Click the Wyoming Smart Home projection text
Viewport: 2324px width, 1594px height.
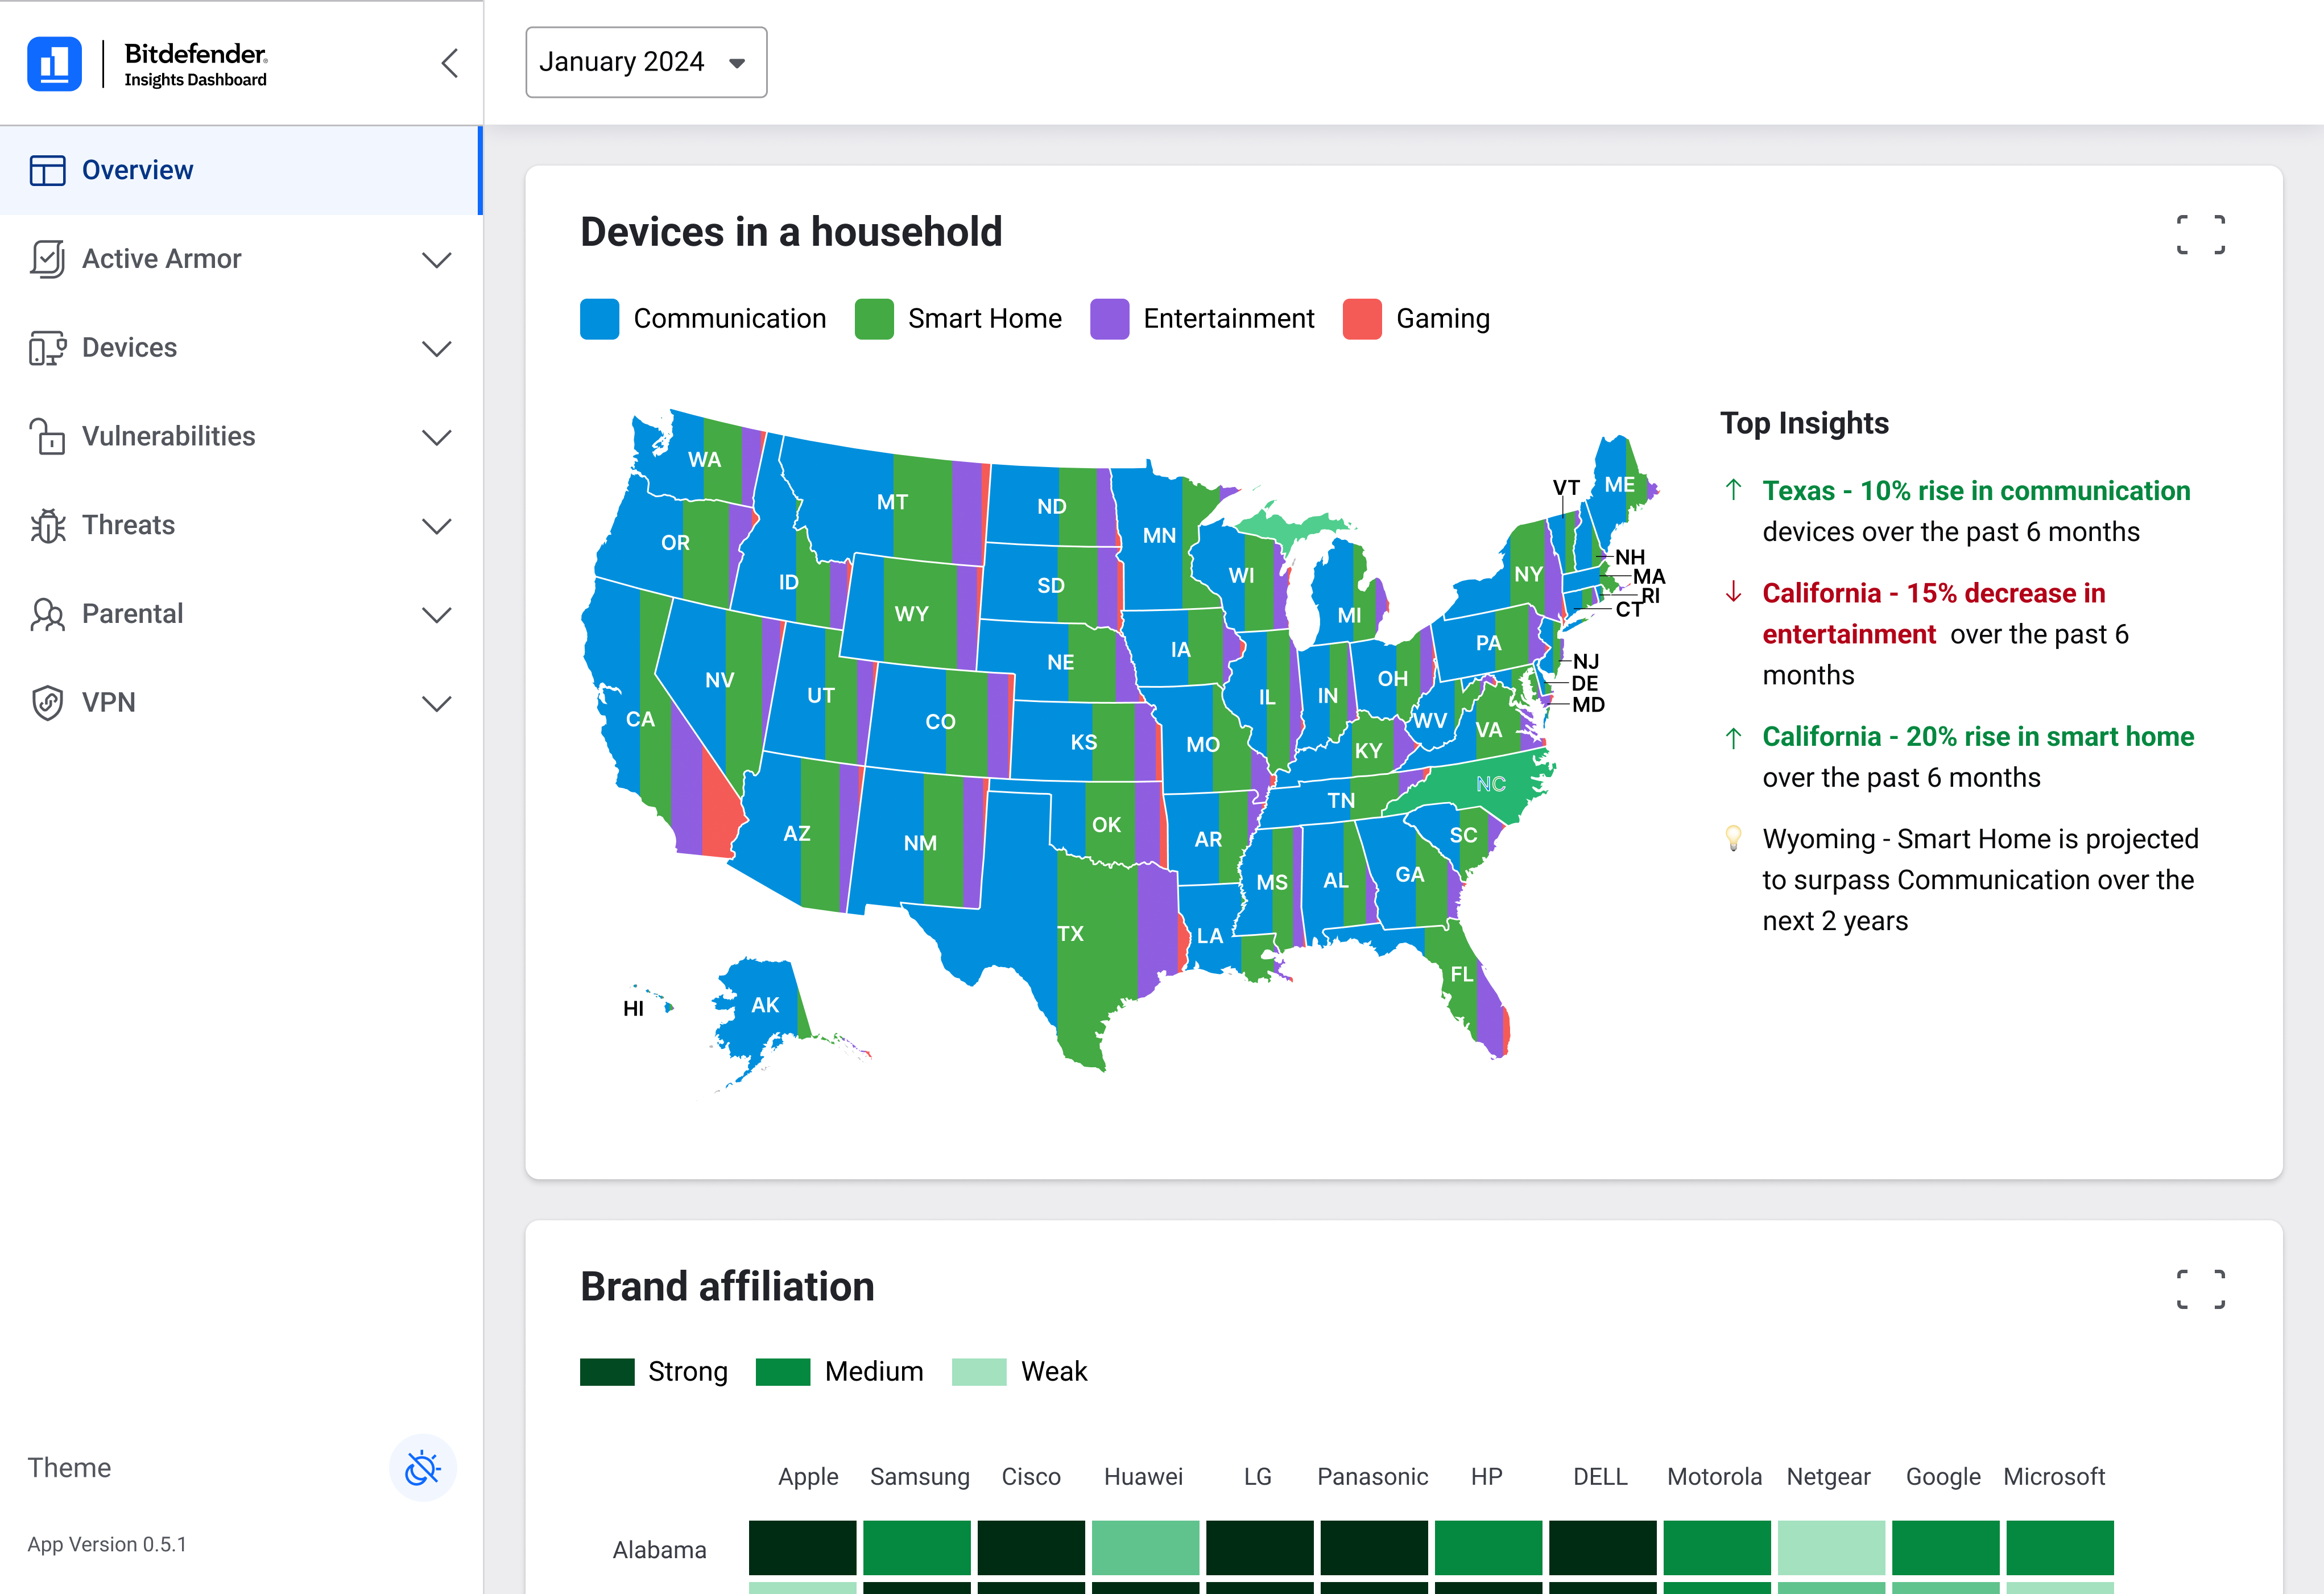pyautogui.click(x=1980, y=880)
